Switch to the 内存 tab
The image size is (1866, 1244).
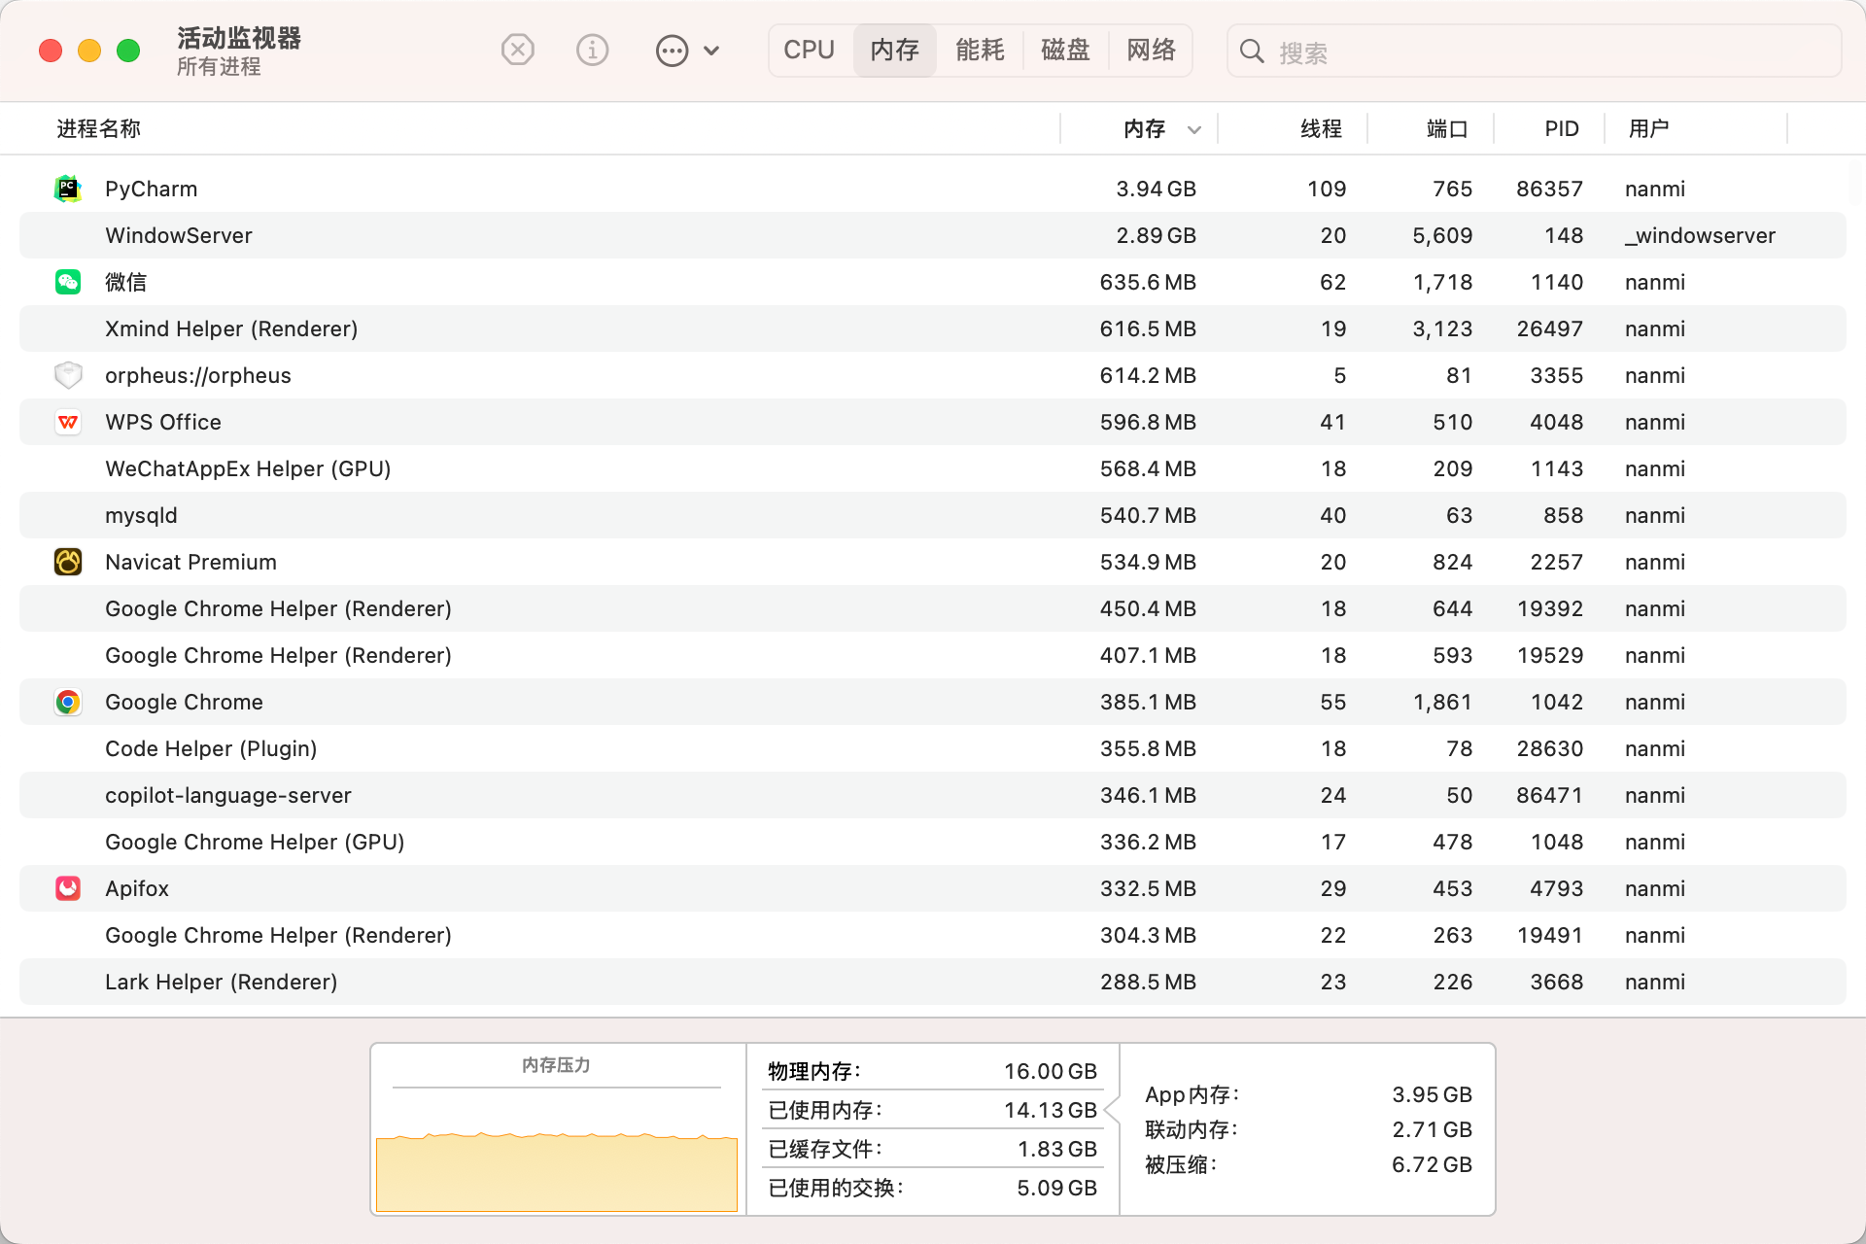895,51
